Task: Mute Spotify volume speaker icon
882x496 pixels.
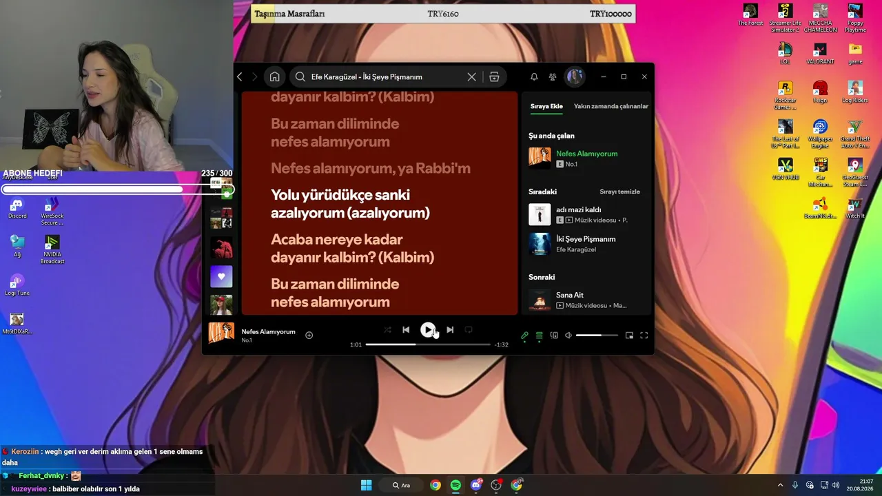Action: (568, 335)
